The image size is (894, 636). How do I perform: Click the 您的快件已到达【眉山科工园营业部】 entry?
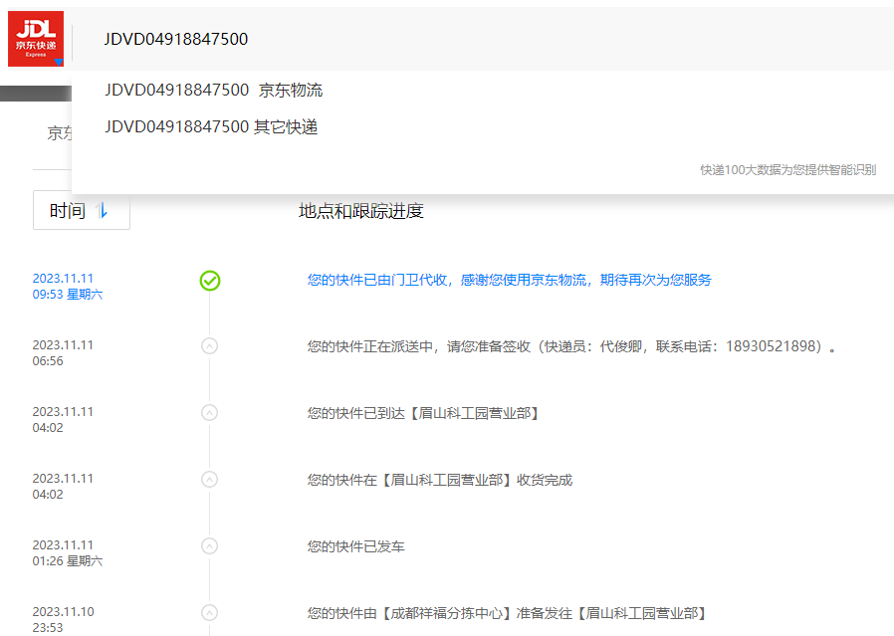point(423,413)
